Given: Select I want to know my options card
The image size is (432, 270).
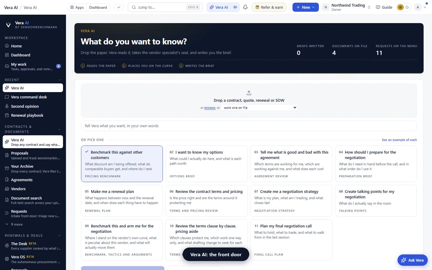Looking at the screenshot, I should coord(206,164).
